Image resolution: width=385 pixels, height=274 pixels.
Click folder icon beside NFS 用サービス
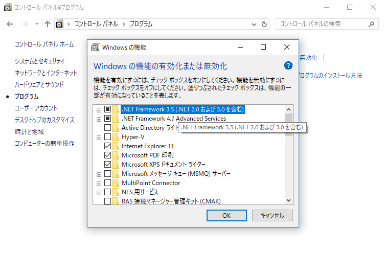point(115,192)
